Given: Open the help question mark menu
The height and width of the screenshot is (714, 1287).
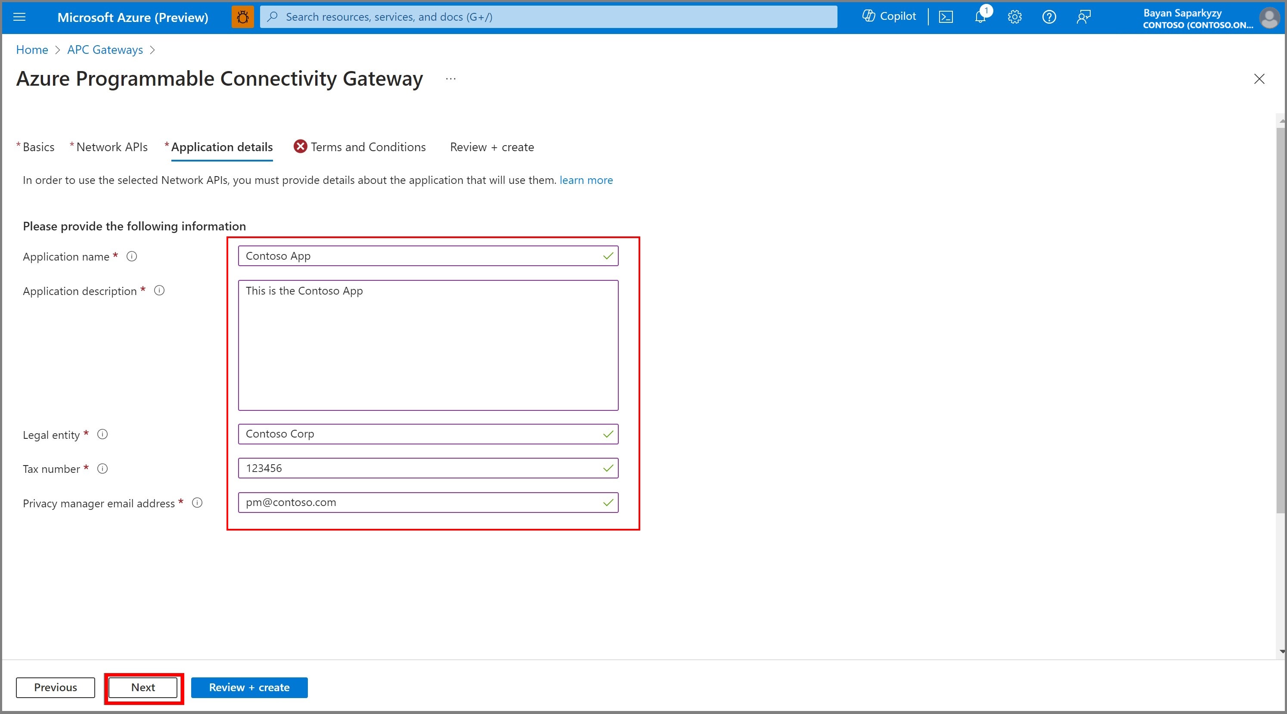Looking at the screenshot, I should [1049, 17].
